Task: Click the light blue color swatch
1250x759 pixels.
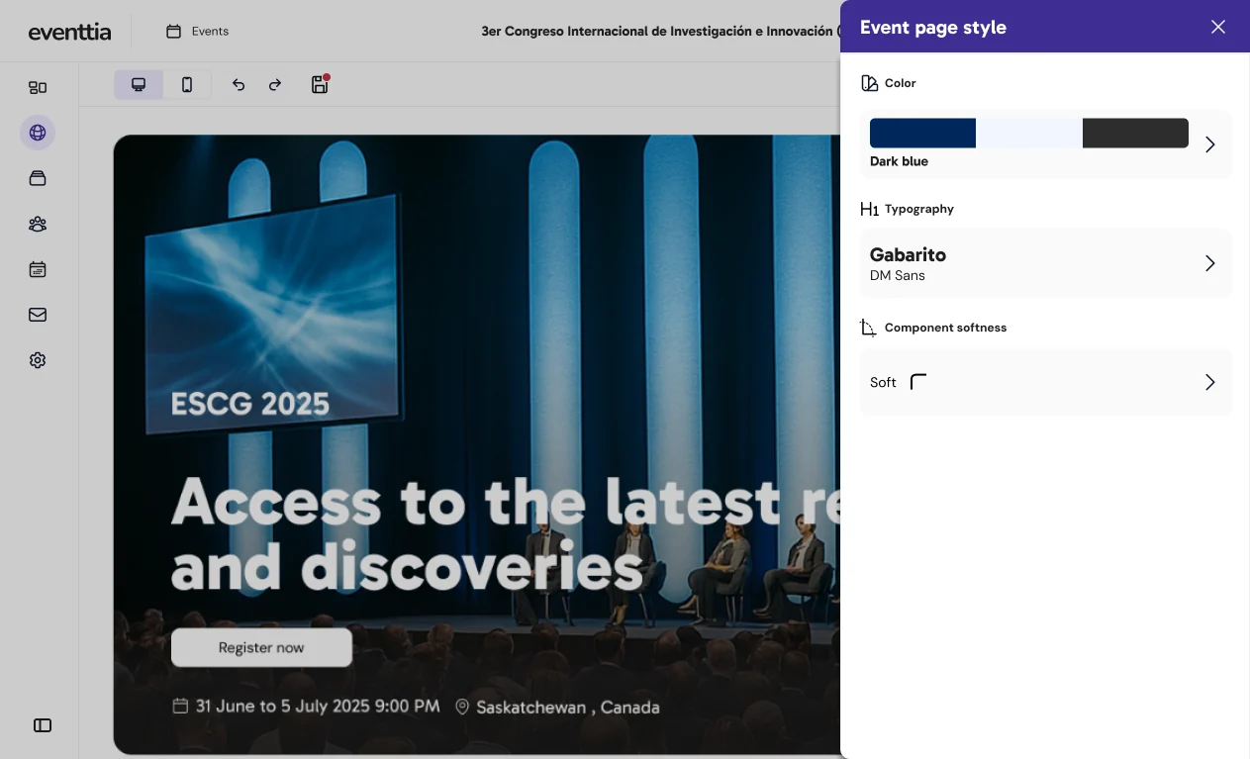Action: (x=1029, y=133)
